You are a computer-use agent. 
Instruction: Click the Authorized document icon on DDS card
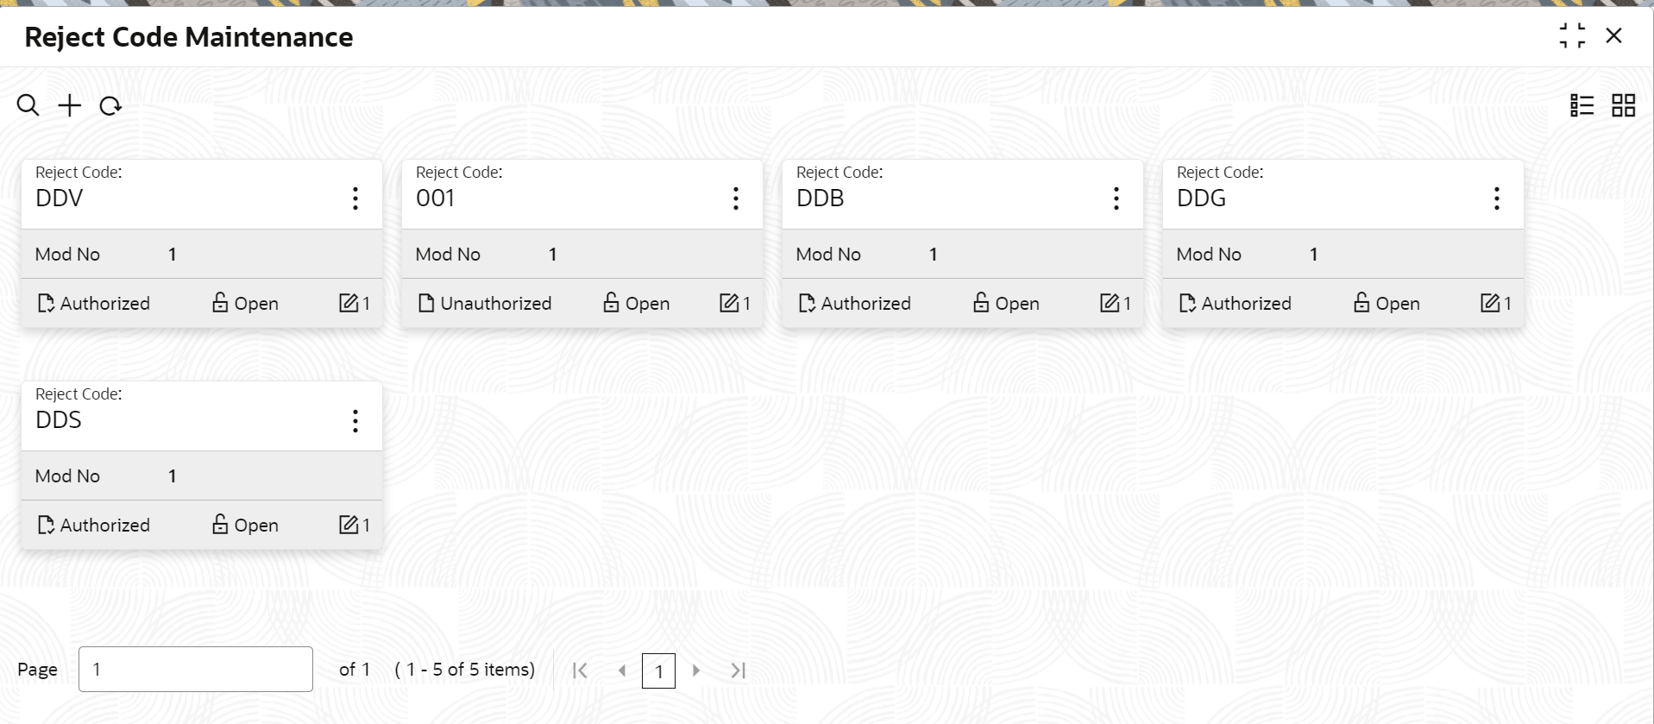pos(46,525)
